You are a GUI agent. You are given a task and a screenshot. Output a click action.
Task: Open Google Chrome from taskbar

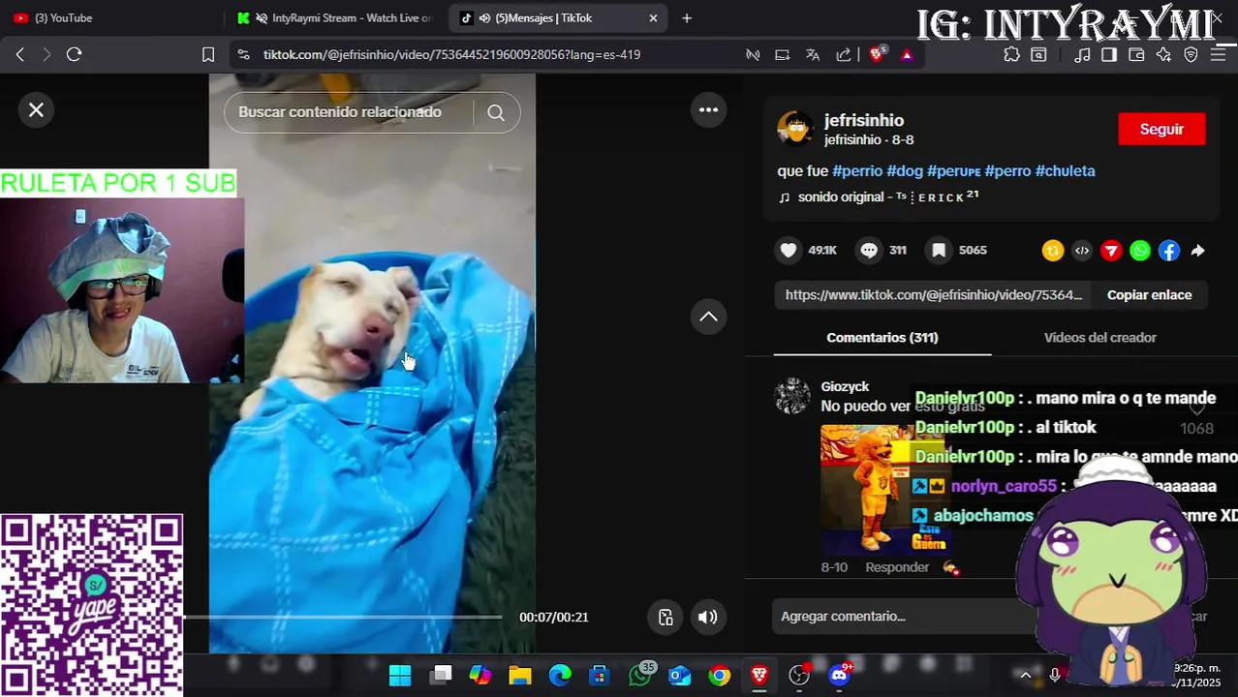pyautogui.click(x=719, y=675)
